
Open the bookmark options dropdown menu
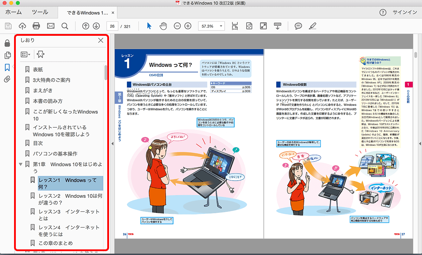tap(25, 54)
